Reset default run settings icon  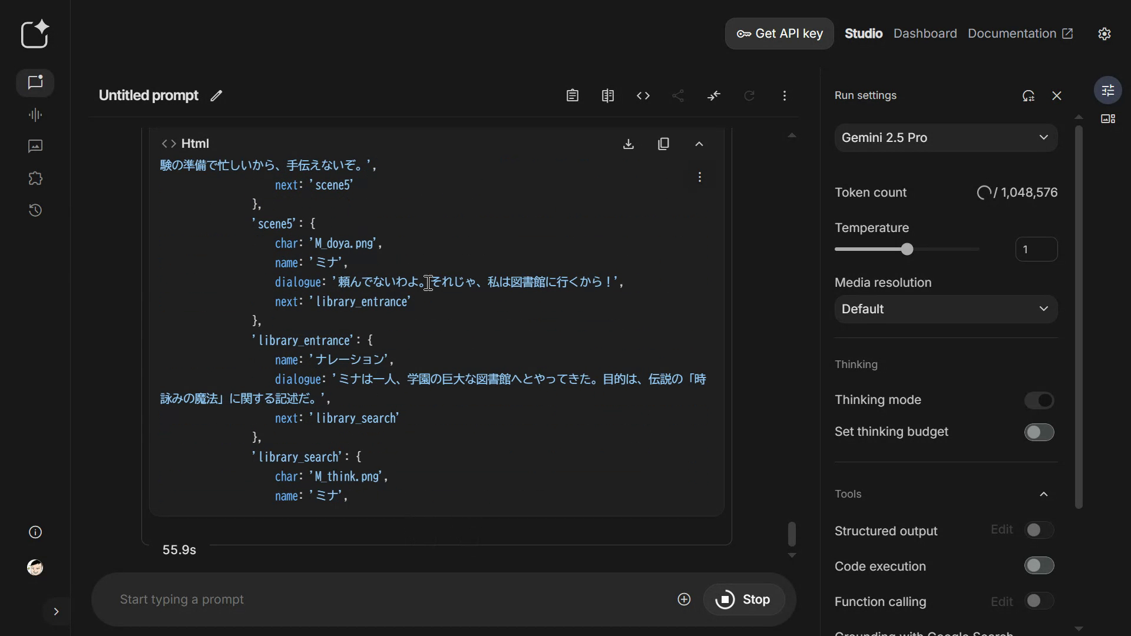click(1029, 95)
